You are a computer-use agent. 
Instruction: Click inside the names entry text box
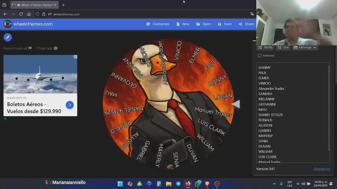pos(292,113)
